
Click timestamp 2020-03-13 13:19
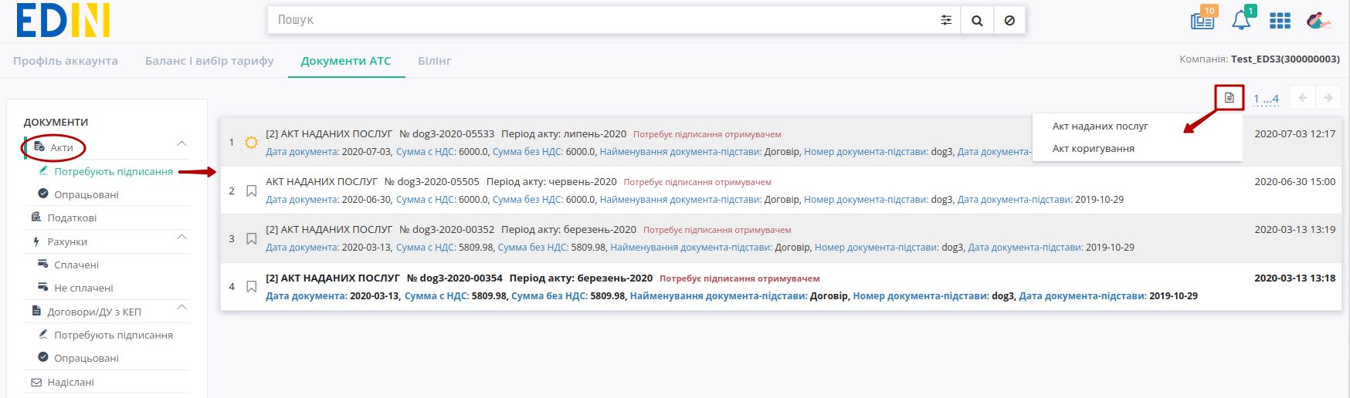point(1295,229)
